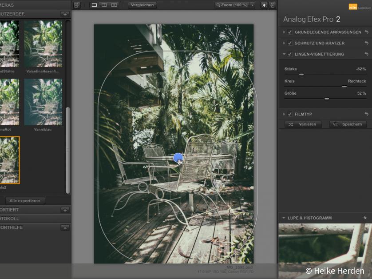The image size is (372, 279).
Task: Click the blue vignette center point
Action: pyautogui.click(x=178, y=158)
